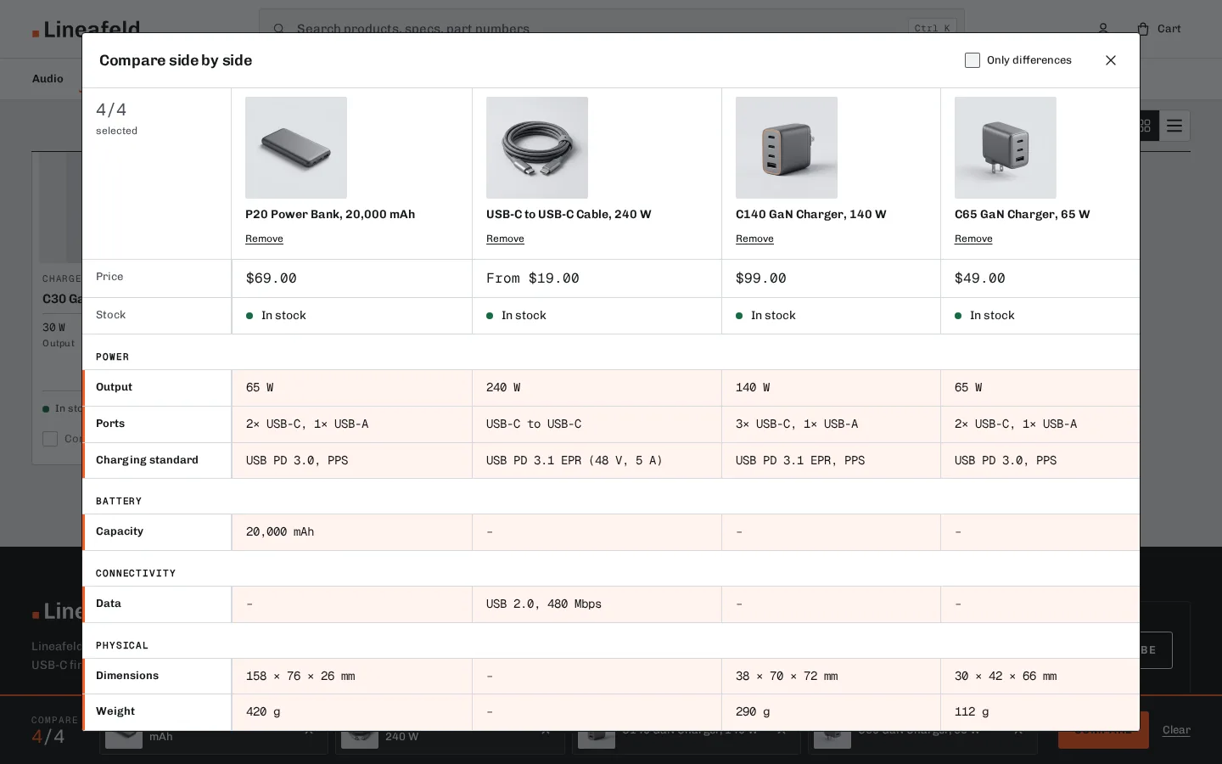Image resolution: width=1222 pixels, height=764 pixels.
Task: Click the Clear link in compare bar
Action: 1176,730
